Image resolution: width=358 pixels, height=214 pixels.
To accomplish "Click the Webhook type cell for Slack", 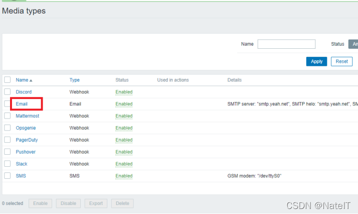I will 79,164.
